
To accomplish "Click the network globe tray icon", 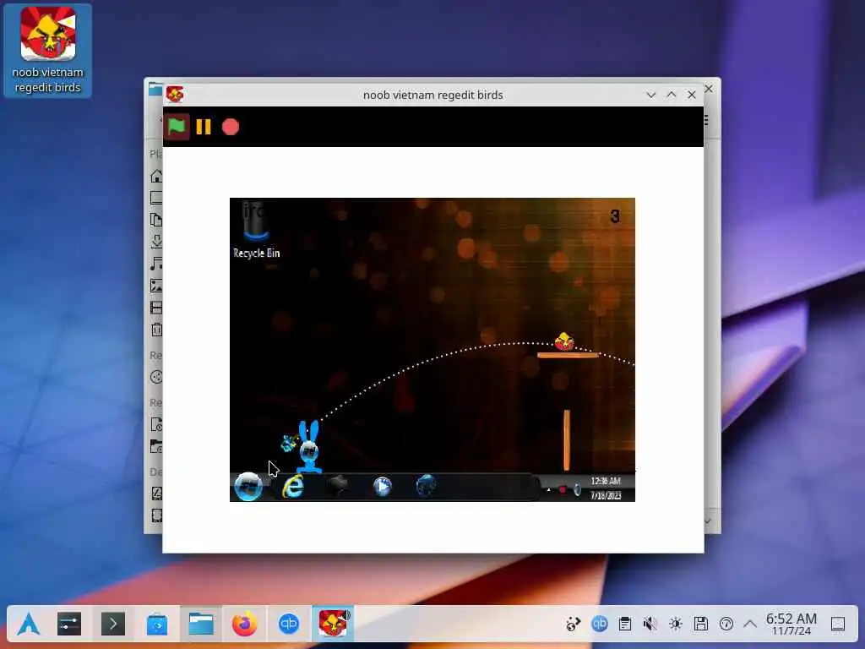I will (574, 624).
